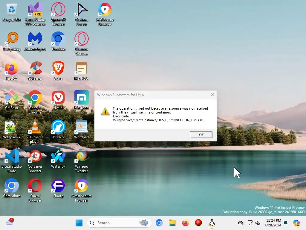Open the notification bell in system tray
Viewport: 306px width, 230px height.
[x=286, y=223]
